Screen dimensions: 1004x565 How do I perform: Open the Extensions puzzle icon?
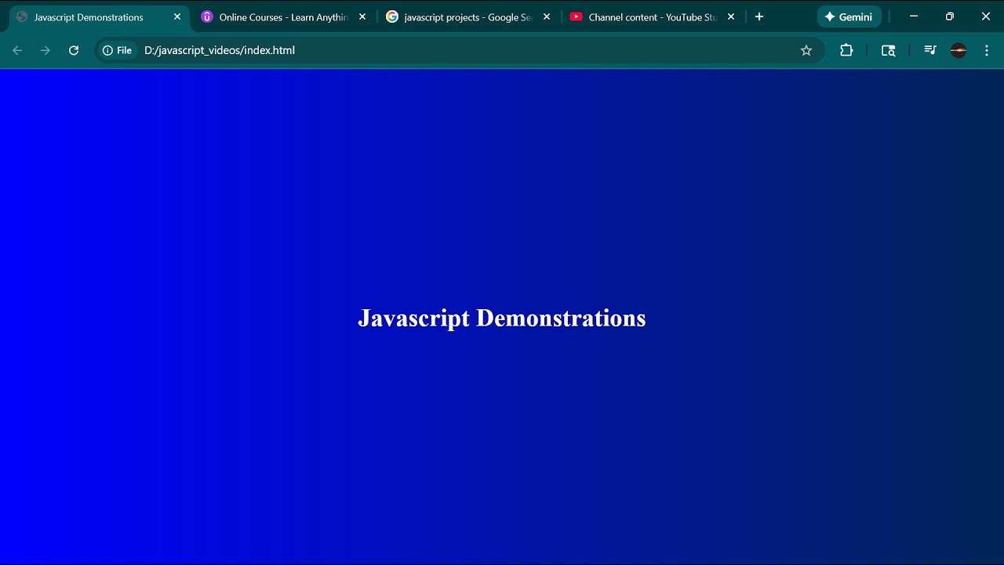pyautogui.click(x=846, y=50)
